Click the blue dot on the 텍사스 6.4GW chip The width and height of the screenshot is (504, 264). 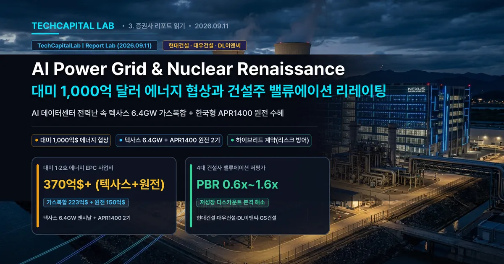point(121,140)
